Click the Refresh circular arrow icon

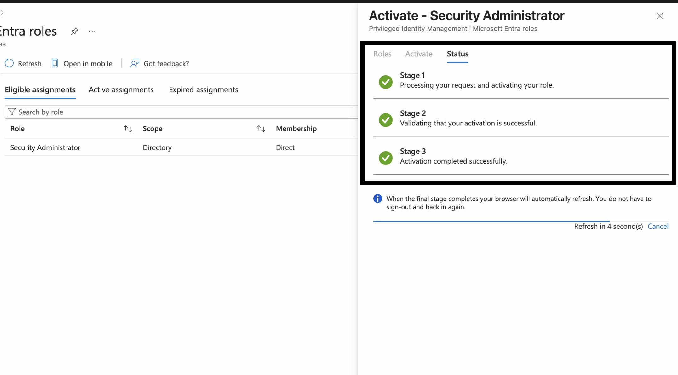point(9,63)
